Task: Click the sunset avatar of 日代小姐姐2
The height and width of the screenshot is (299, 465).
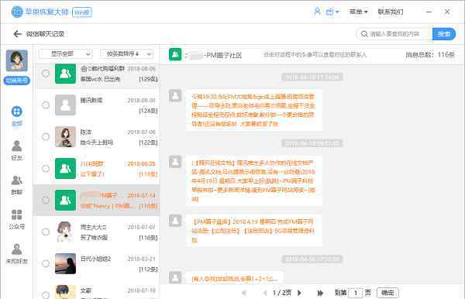Action: click(65, 263)
